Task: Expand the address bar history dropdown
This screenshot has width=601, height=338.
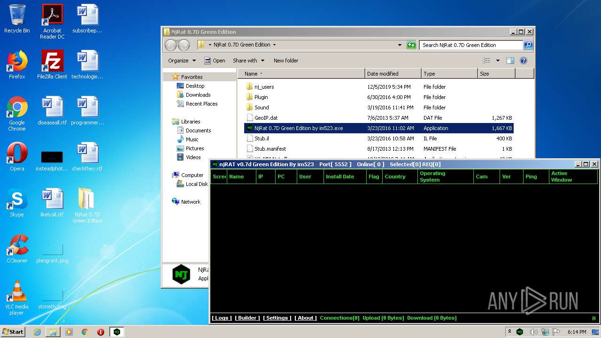Action: [x=400, y=45]
